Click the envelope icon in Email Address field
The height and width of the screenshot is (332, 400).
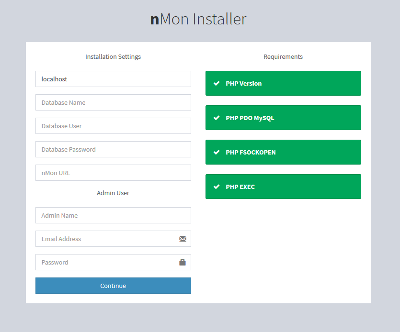183,239
